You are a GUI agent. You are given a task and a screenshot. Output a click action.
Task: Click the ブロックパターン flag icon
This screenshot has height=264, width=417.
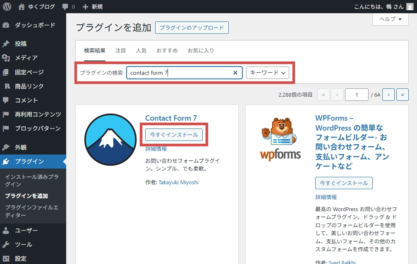6,128
